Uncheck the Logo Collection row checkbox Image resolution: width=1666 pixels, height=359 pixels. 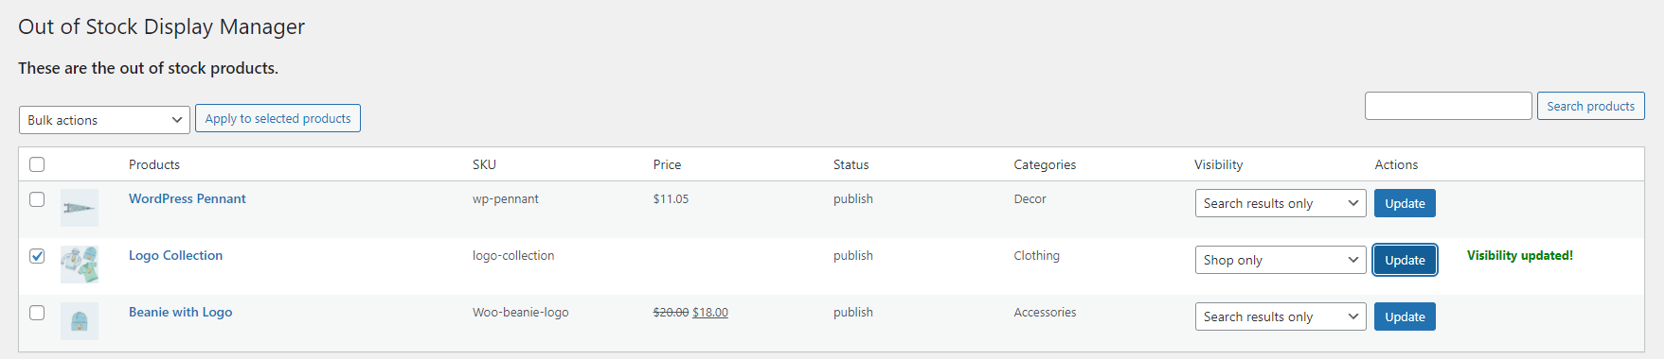pyautogui.click(x=37, y=256)
